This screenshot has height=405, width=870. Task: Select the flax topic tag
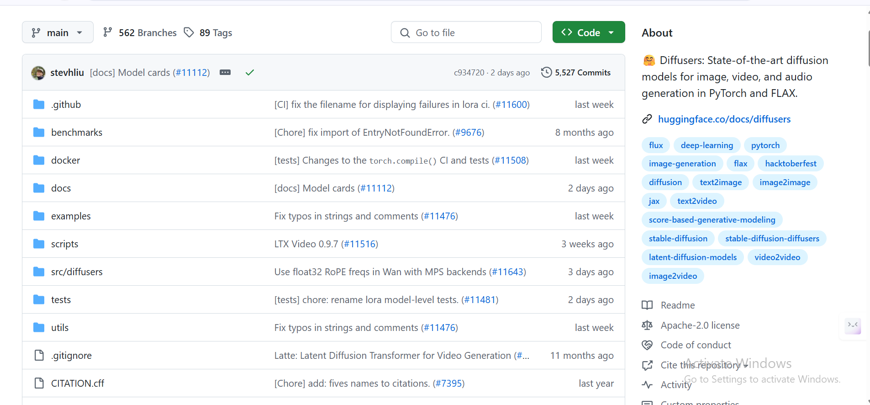coord(741,164)
